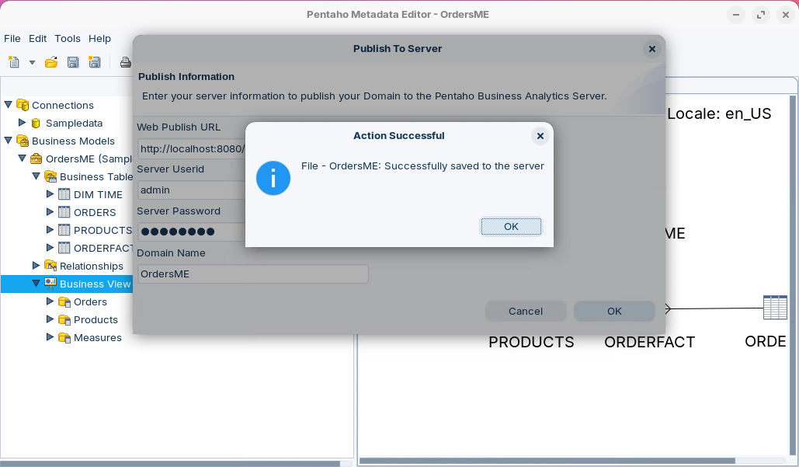Click the Save As toolbar icon
The height and width of the screenshot is (467, 799).
click(x=95, y=62)
